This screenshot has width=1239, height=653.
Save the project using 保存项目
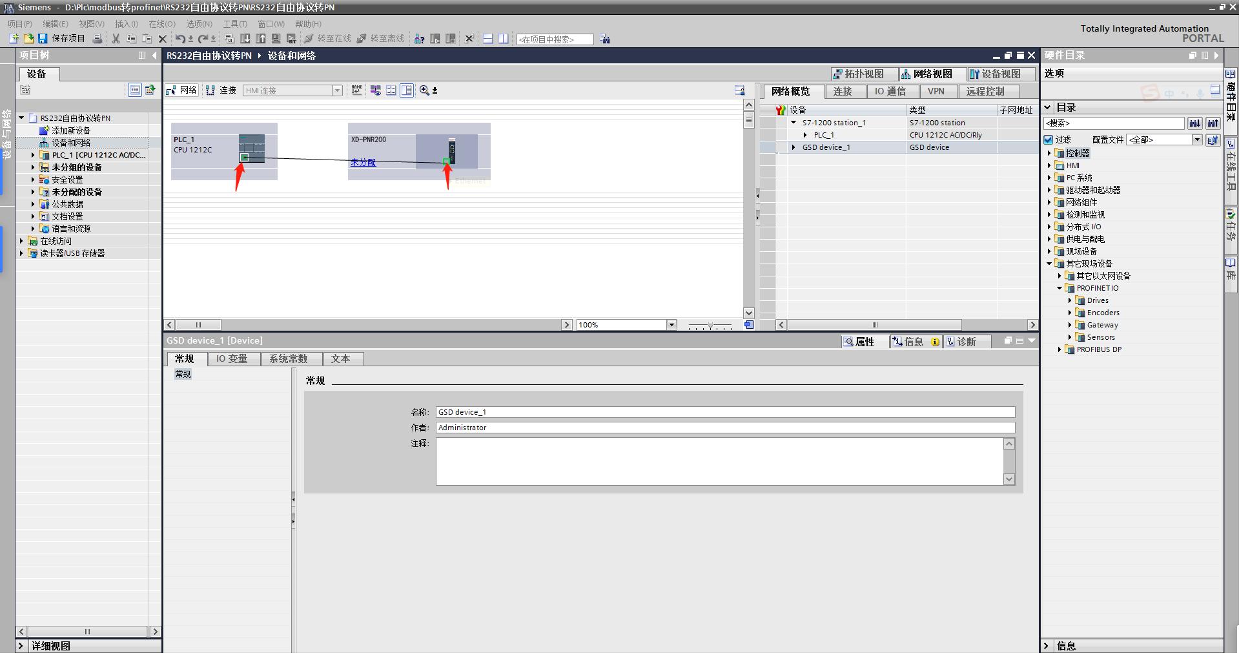click(x=61, y=39)
